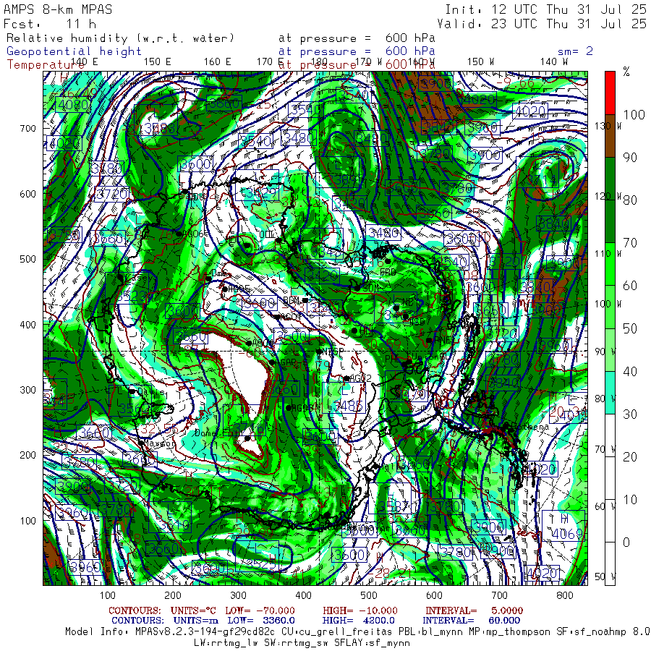Click the red 'Temperature' label
This screenshot has width=651, height=651.
point(46,64)
